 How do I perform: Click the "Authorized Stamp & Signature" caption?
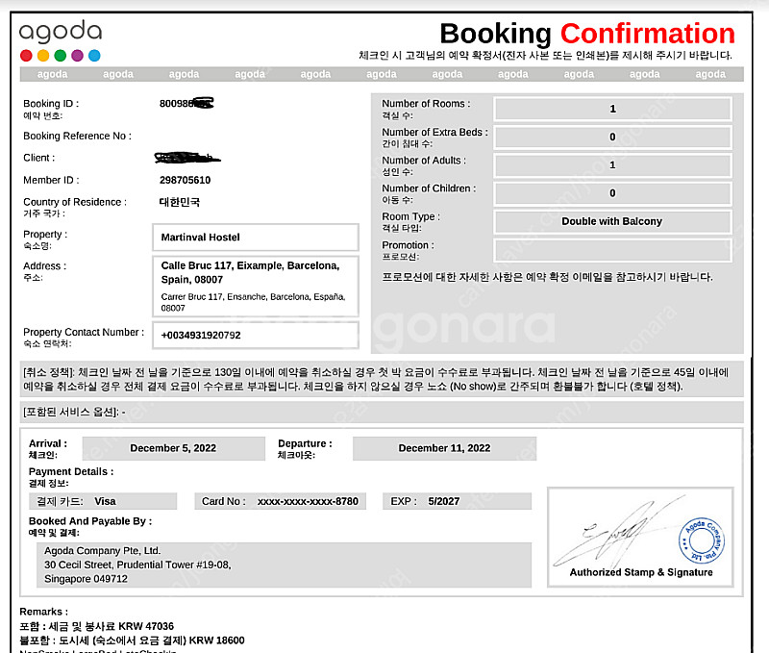click(641, 572)
